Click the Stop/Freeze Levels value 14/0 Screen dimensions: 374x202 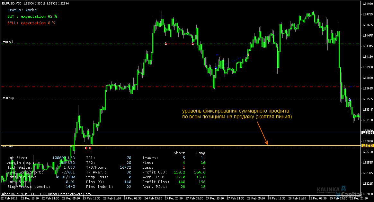[x=70, y=187]
